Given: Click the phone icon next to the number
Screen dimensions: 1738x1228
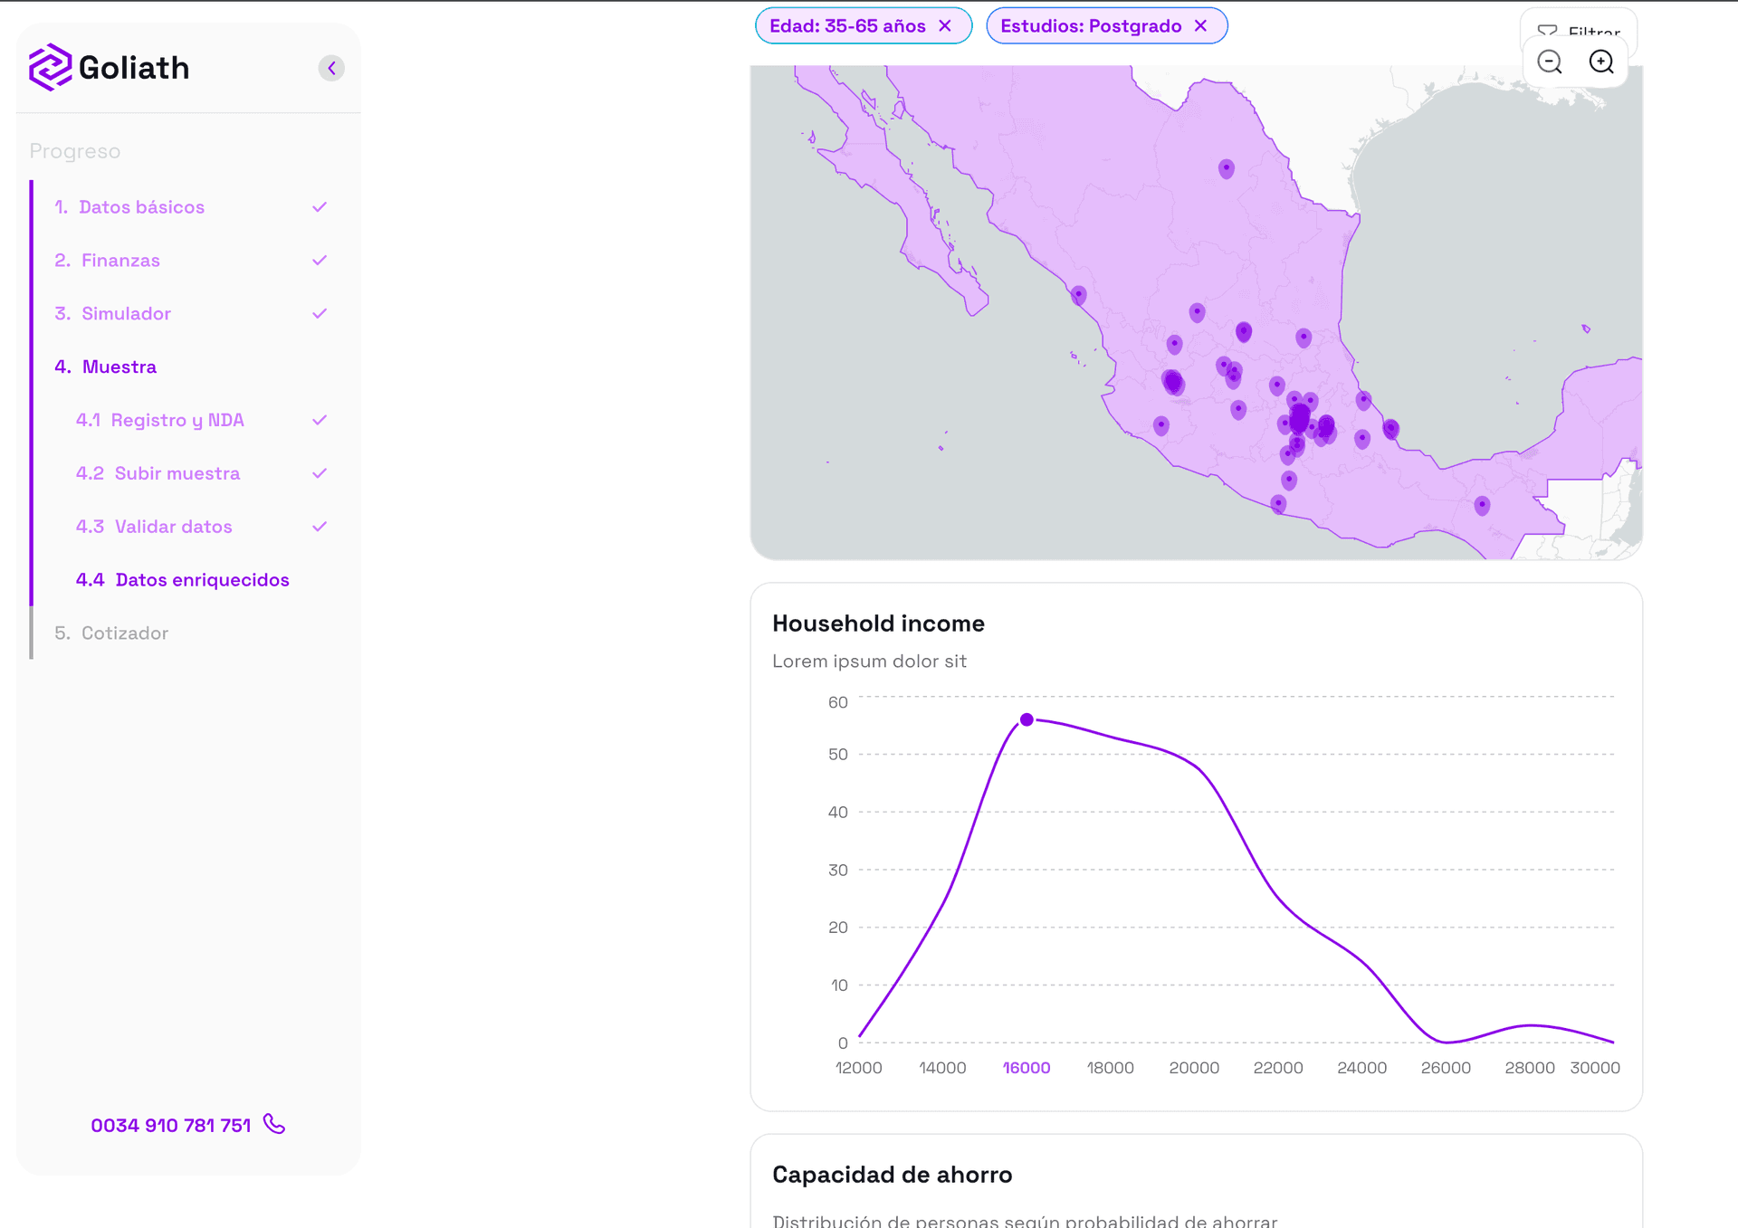Looking at the screenshot, I should click(x=273, y=1125).
